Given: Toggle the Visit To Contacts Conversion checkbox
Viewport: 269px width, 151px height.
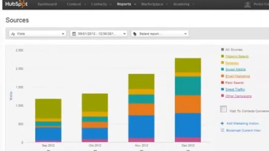Looking at the screenshot, I should pyautogui.click(x=223, y=109).
